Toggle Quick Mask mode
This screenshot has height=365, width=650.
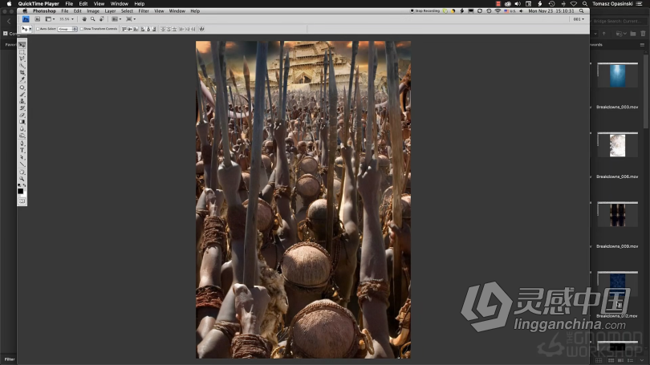22,201
